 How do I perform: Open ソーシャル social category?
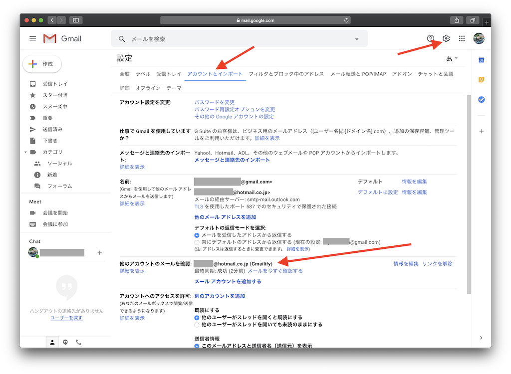pyautogui.click(x=60, y=164)
